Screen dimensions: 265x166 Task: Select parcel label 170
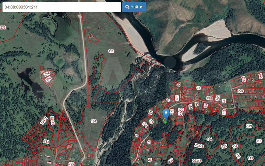[x=180, y=109]
